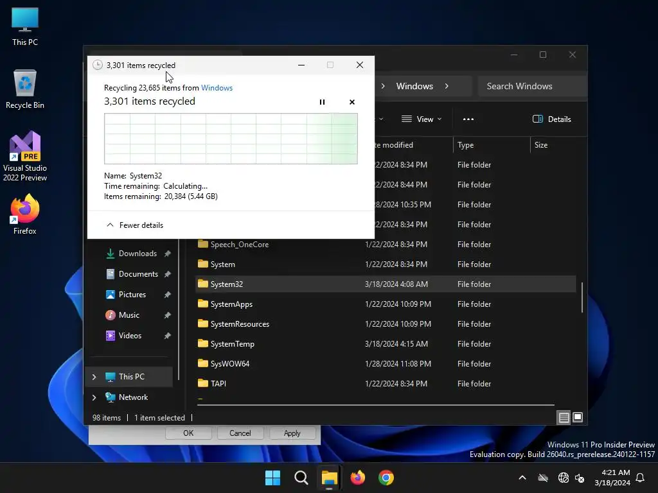
Task: Click the 3/18/2024 4:15 AM date cell
Action: tap(396, 344)
